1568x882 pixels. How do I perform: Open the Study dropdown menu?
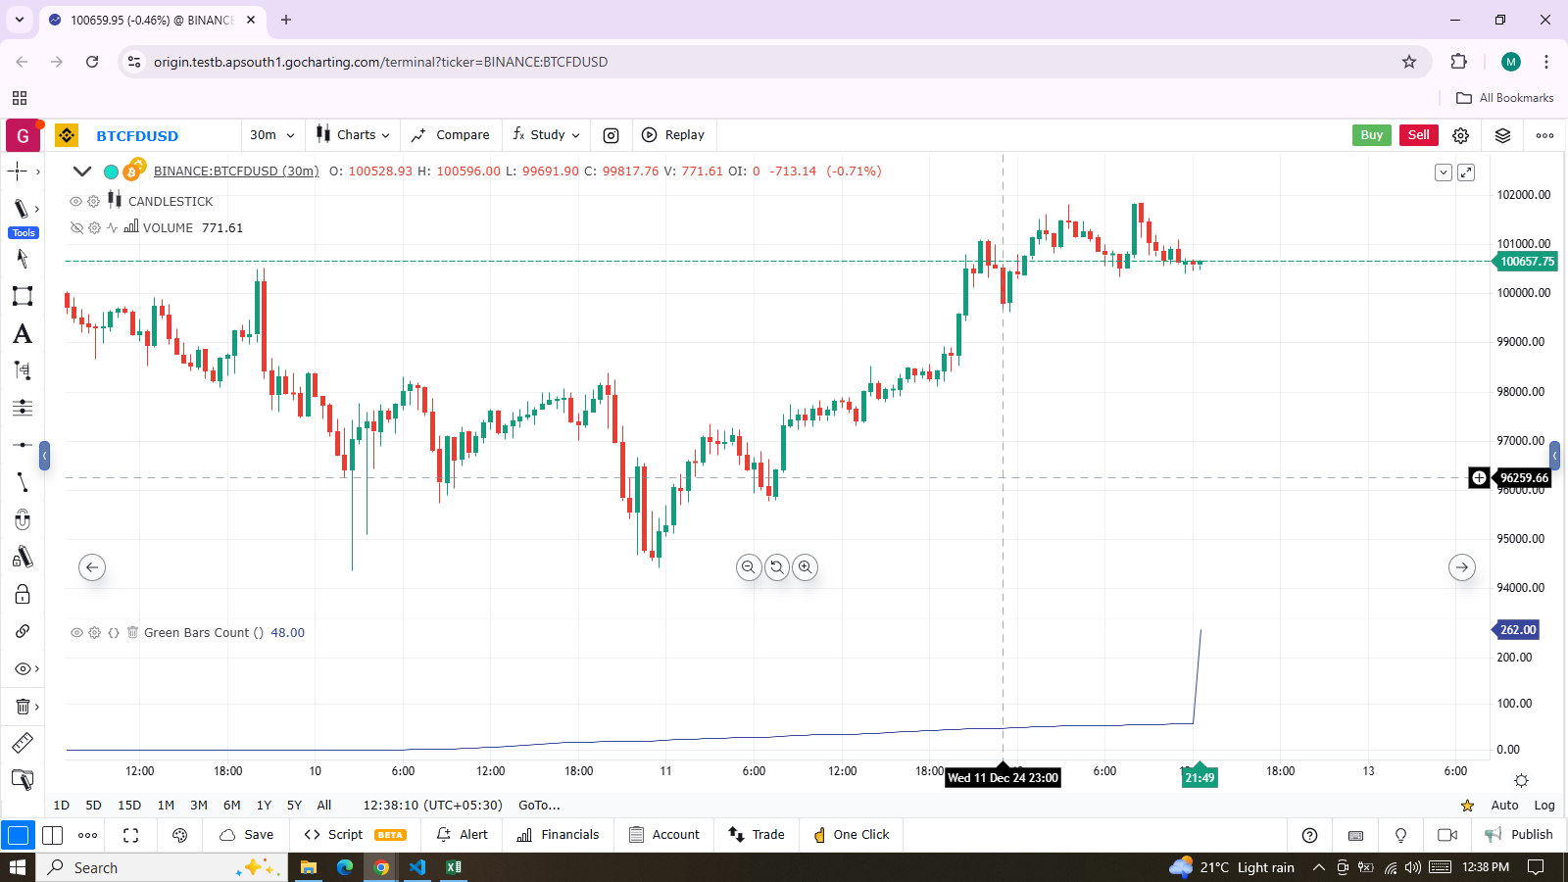tap(547, 135)
